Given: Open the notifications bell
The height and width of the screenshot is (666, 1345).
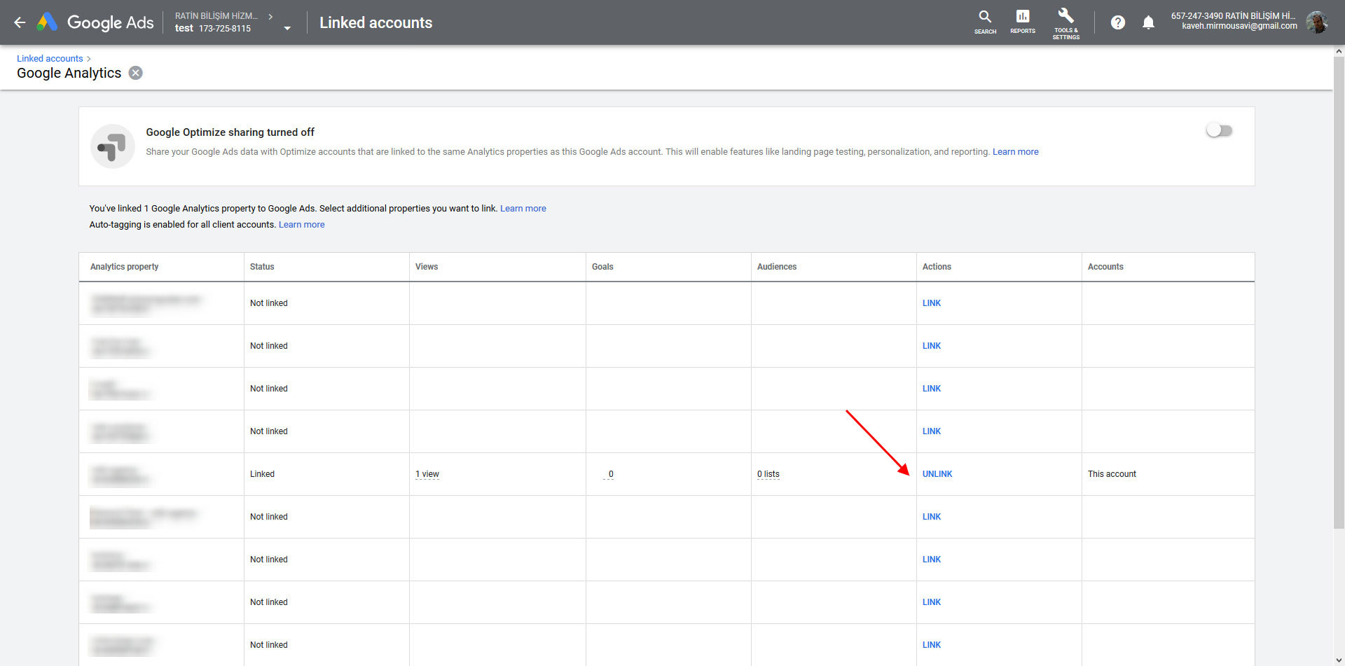Looking at the screenshot, I should click(1148, 22).
